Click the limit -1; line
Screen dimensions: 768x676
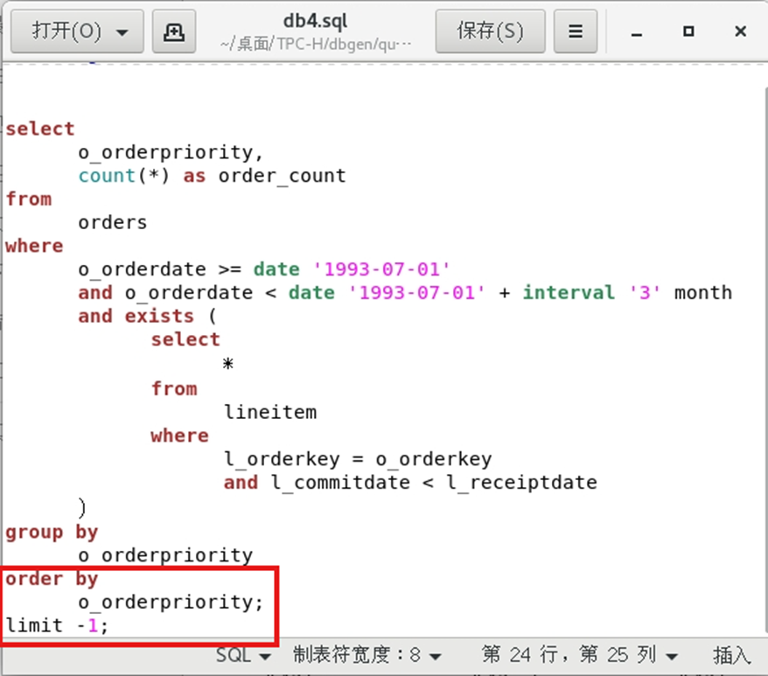[x=57, y=625]
